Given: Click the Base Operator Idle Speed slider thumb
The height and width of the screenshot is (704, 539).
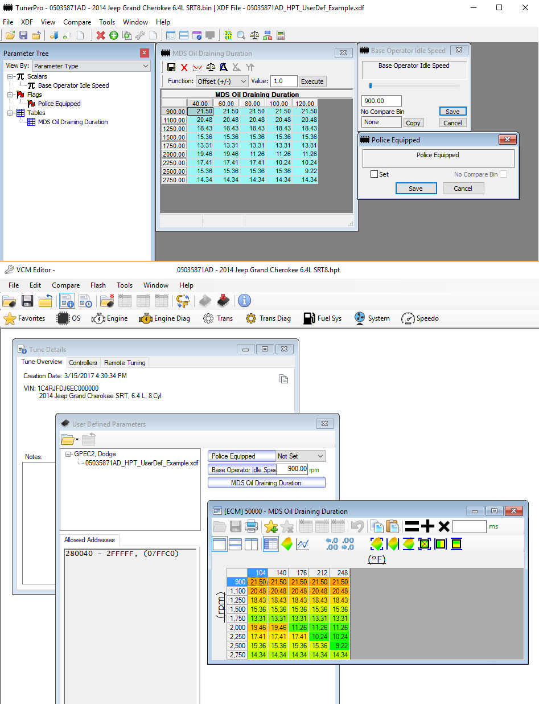Looking at the screenshot, I should 371,85.
